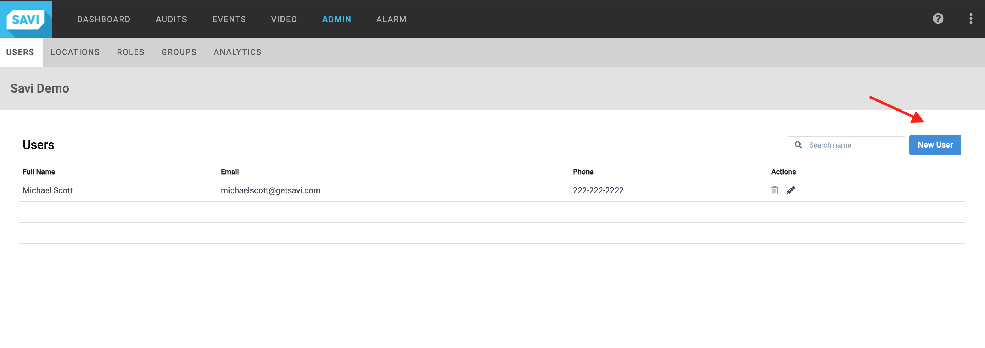This screenshot has width=985, height=348.
Task: Click the Users section heading
Action: click(38, 145)
